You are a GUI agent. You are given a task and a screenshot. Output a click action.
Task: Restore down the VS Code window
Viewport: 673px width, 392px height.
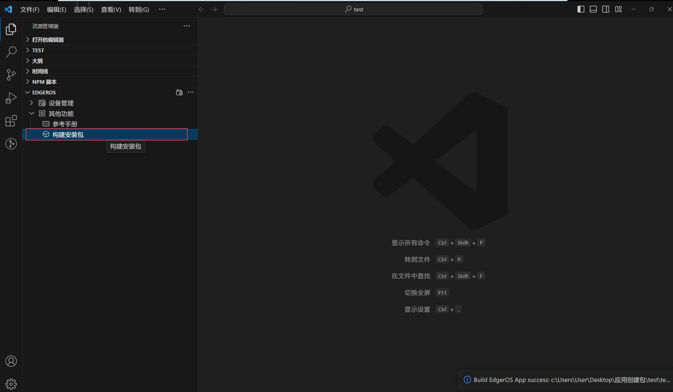[651, 9]
